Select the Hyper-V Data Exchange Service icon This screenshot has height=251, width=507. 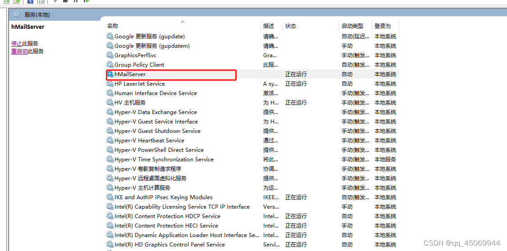click(x=110, y=112)
